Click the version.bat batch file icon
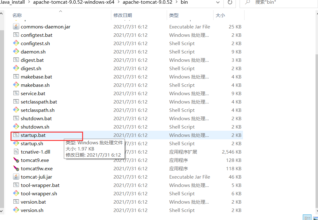Viewport: 318px width, 220px height. tap(16, 202)
